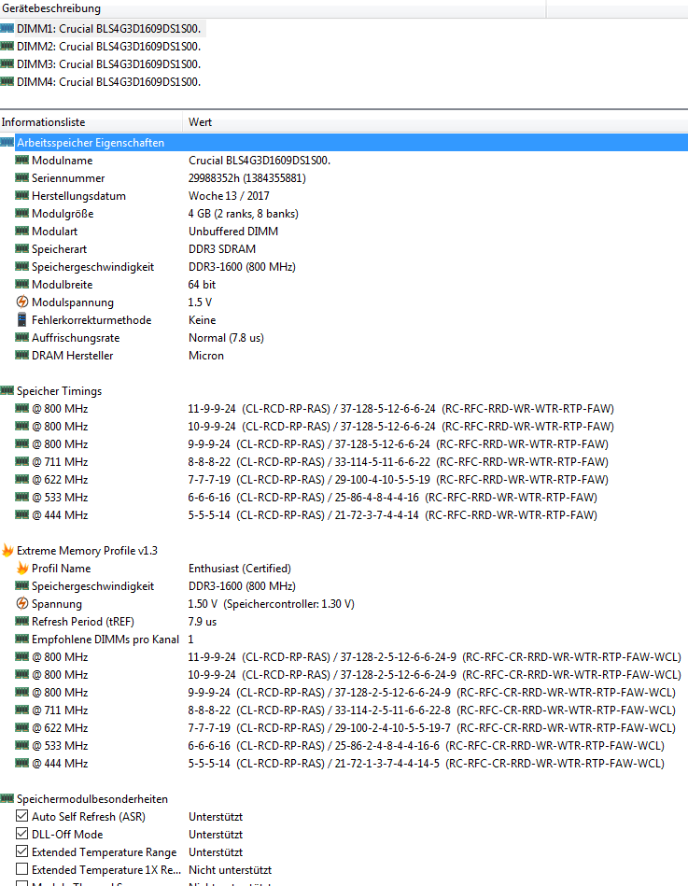Select DIMM3 memory module icon
Screen dimensions: 688x886
click(7, 63)
